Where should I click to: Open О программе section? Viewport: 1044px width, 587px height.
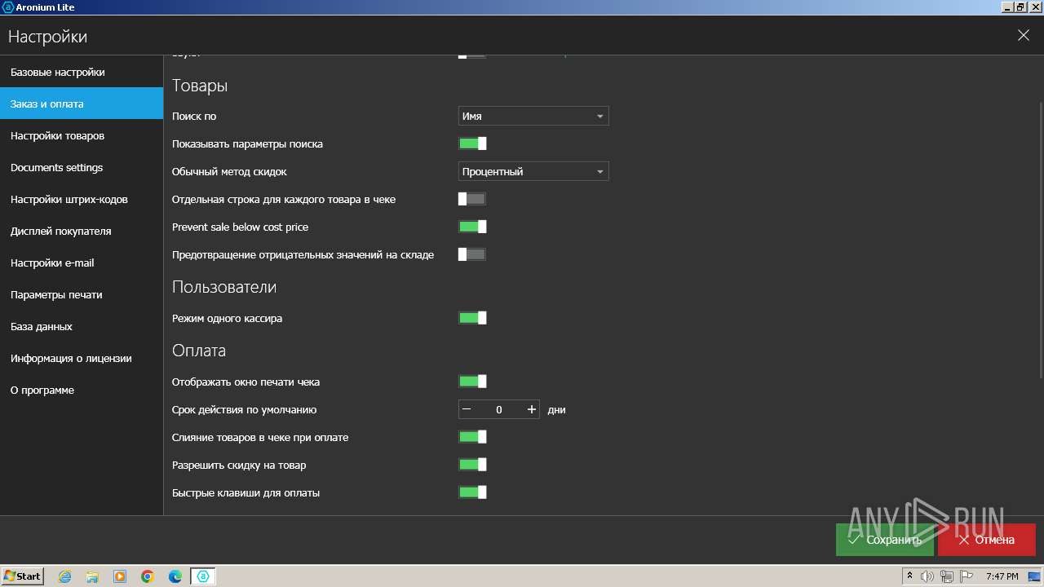click(x=82, y=390)
